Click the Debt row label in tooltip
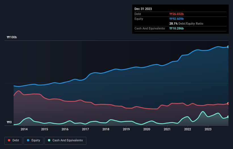233x149 pixels. 138,14
